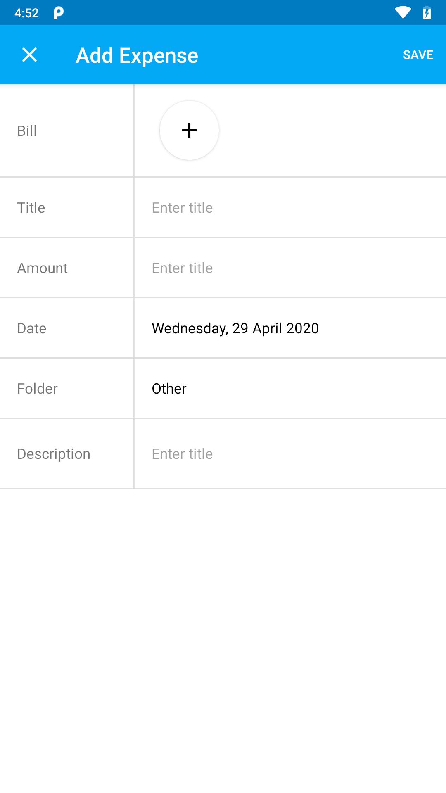Click the Bill row label
This screenshot has width=446, height=793.
pos(27,131)
